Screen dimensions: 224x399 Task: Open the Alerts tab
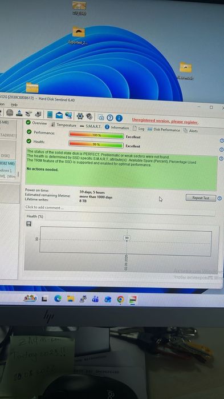pos(190,131)
